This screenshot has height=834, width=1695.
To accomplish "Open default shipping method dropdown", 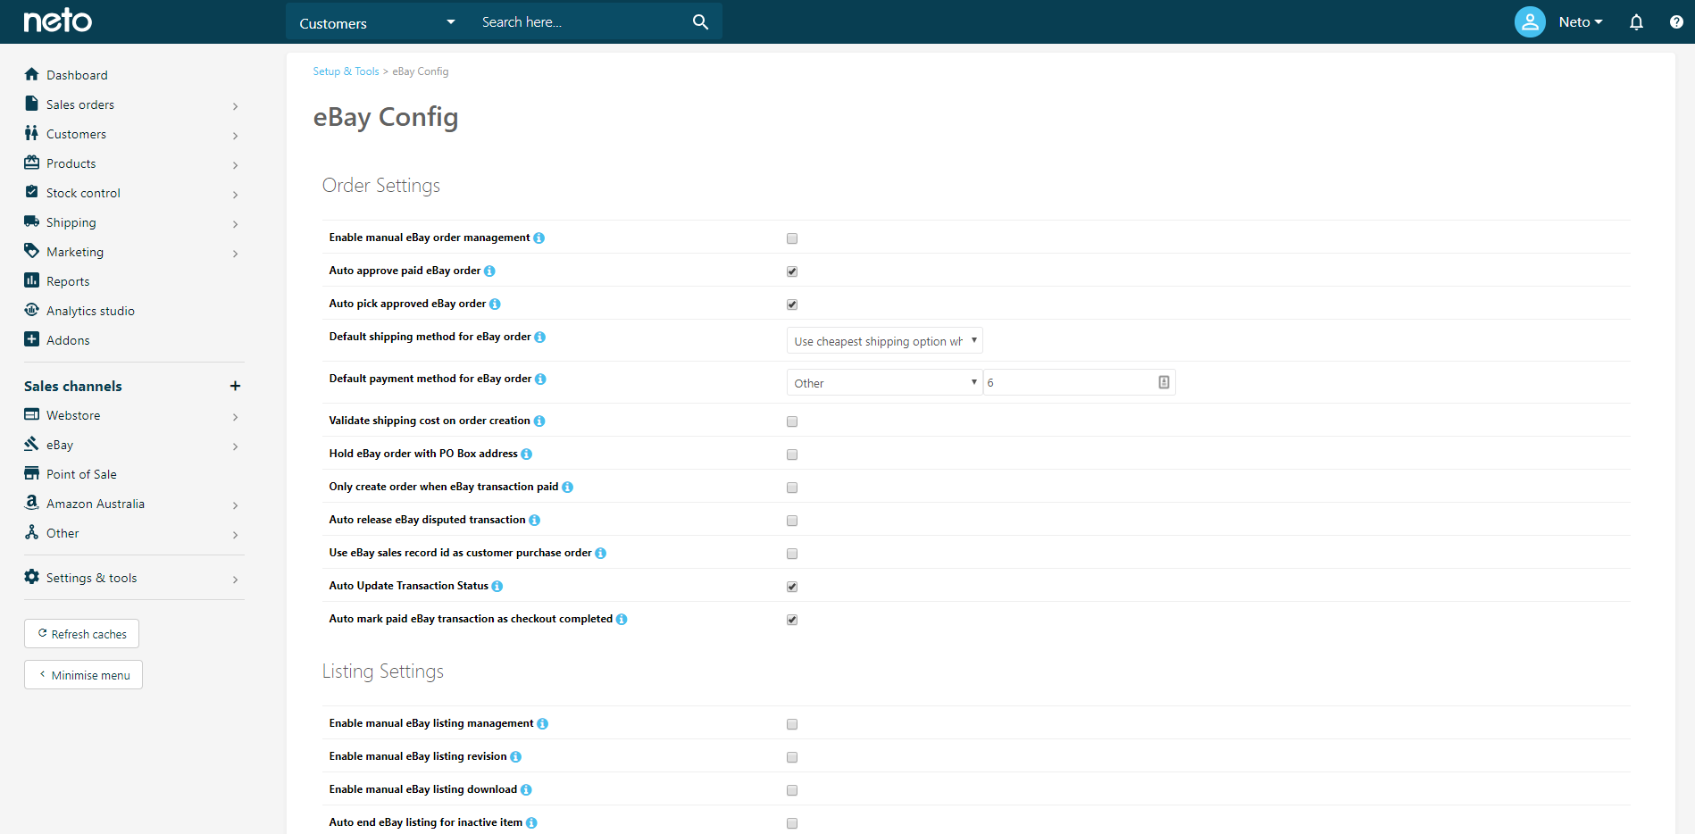I will 884,340.
